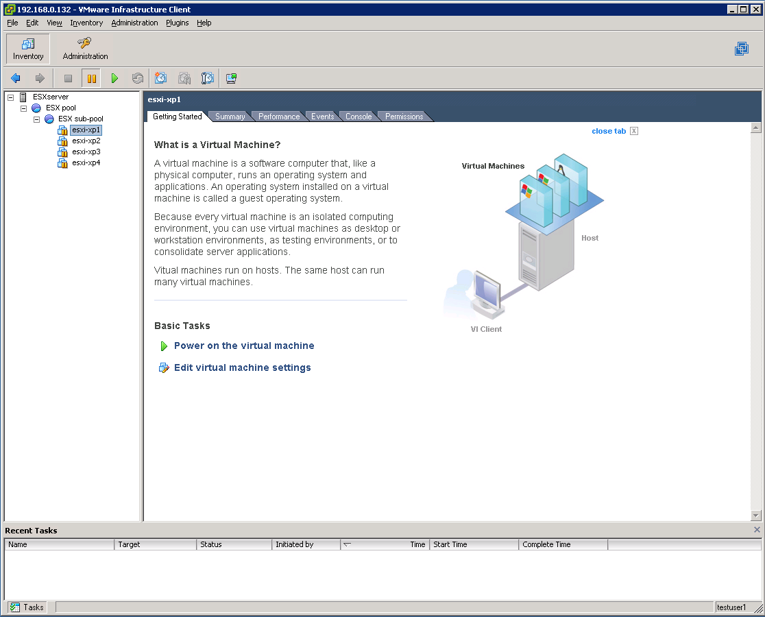Switch to the Getting Started tab
The height and width of the screenshot is (617, 765).
(x=177, y=117)
